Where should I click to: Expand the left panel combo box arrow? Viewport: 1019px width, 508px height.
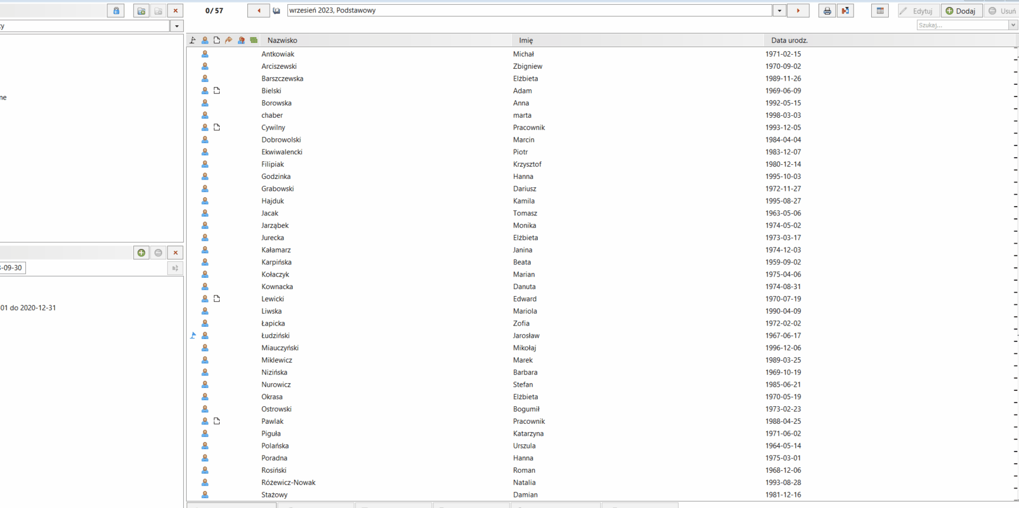point(177,26)
